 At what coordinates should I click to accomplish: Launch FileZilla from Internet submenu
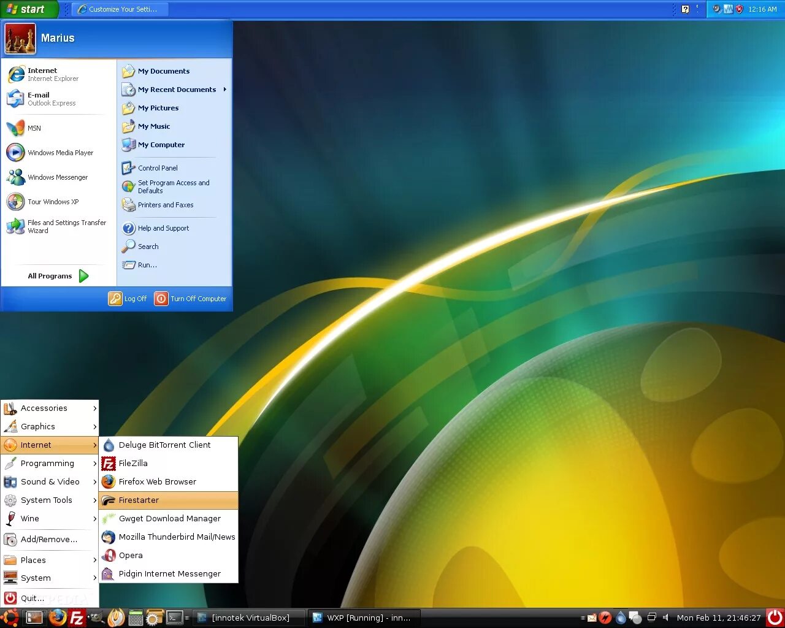click(x=169, y=464)
